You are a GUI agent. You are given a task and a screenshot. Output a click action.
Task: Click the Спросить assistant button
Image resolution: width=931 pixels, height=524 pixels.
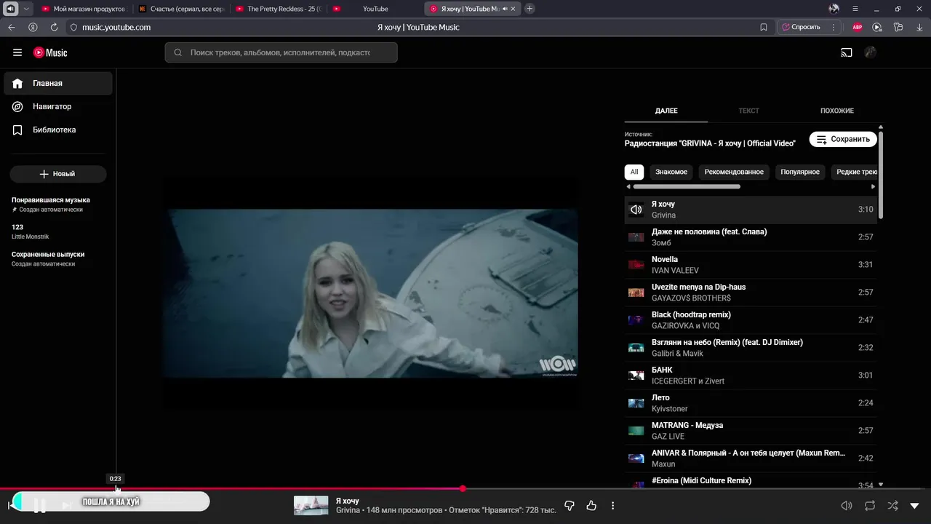pyautogui.click(x=801, y=27)
